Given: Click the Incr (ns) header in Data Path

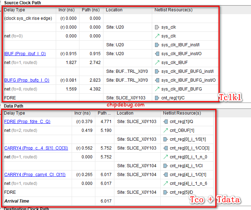Looking at the screenshot, I should point(83,113).
